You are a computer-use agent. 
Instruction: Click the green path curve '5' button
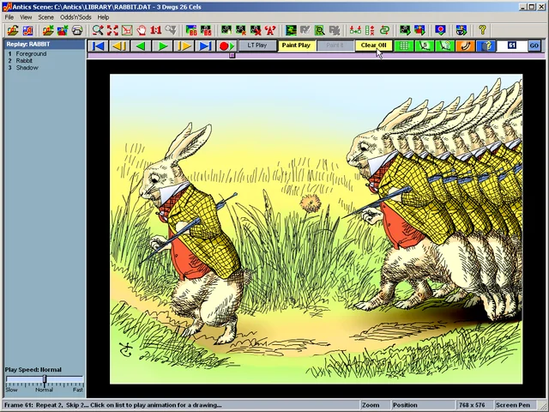pos(425,45)
